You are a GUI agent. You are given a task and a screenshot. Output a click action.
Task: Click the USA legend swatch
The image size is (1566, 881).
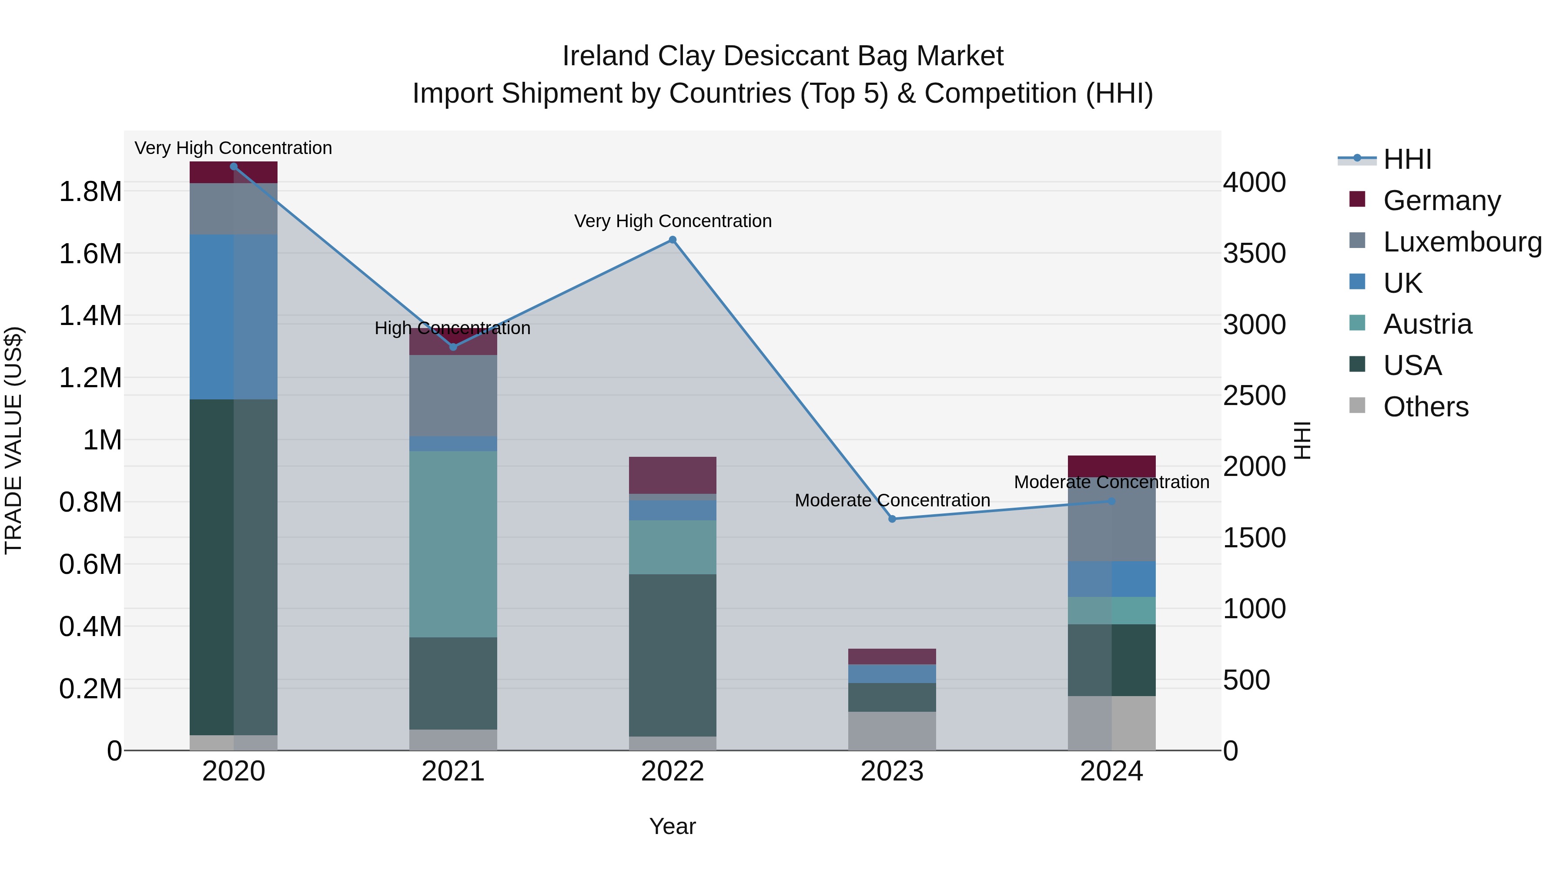1357,364
